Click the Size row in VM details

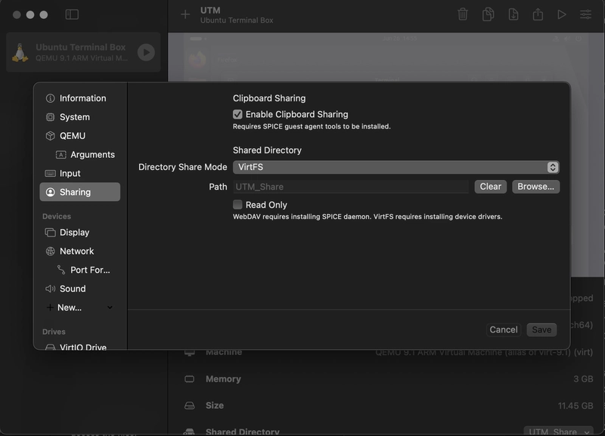point(388,406)
